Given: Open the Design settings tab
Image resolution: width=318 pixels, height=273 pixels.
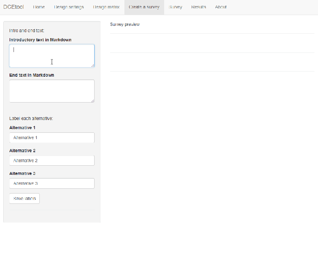Looking at the screenshot, I should click(x=69, y=7).
